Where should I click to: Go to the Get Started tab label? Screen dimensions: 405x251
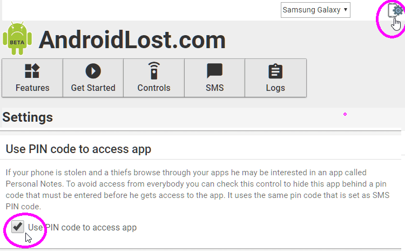[x=93, y=88]
